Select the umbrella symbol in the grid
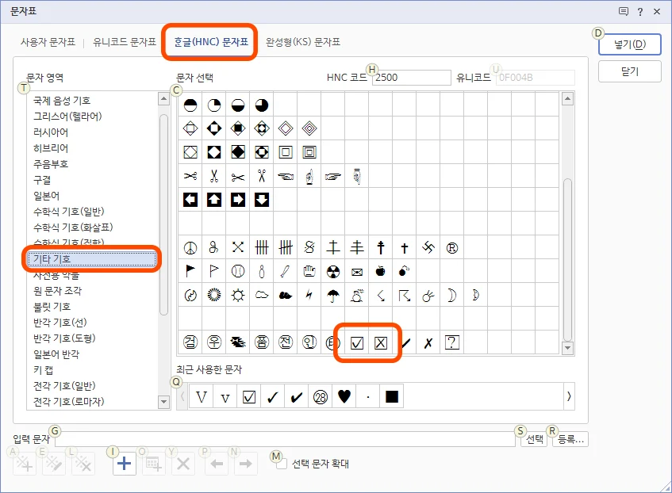This screenshot has height=493, width=672. tap(333, 295)
